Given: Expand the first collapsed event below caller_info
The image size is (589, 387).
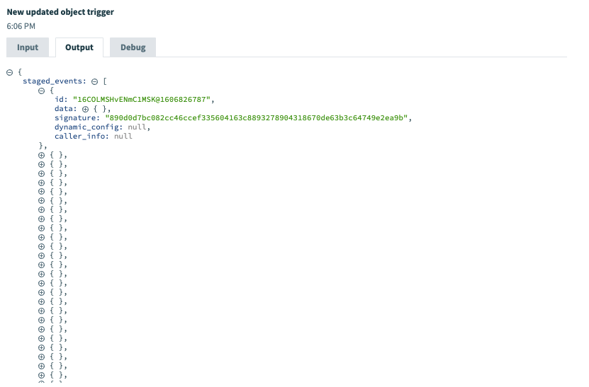Looking at the screenshot, I should point(42,155).
